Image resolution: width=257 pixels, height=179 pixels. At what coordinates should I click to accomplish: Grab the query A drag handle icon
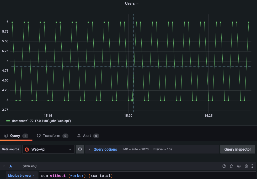click(x=252, y=166)
